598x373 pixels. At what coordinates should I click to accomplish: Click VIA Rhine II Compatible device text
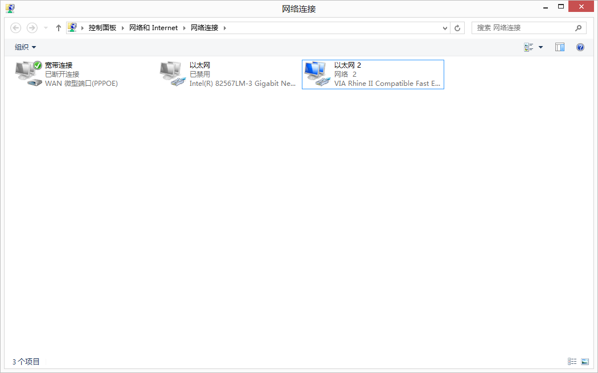(x=387, y=84)
